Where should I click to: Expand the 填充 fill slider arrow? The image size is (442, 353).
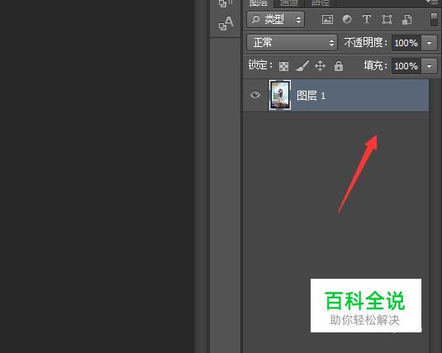(x=430, y=66)
